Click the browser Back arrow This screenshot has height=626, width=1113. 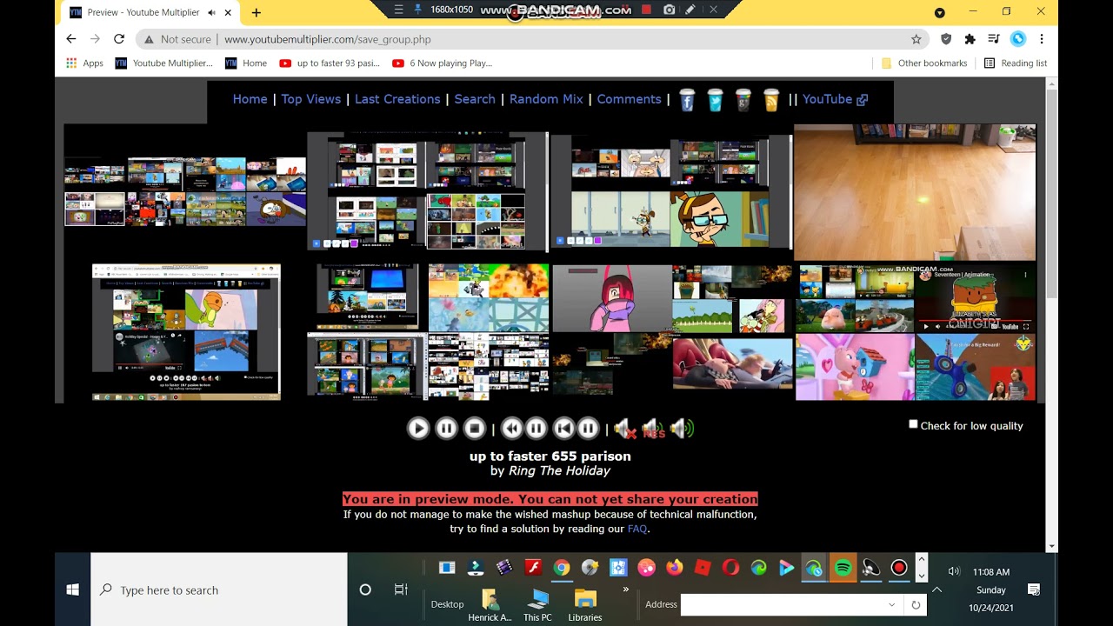coord(71,39)
